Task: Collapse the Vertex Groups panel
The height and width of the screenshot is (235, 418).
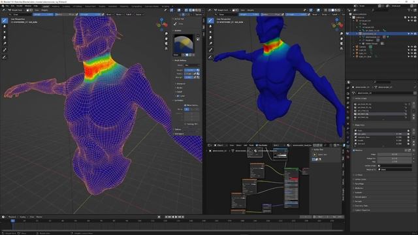Action: pos(361,99)
